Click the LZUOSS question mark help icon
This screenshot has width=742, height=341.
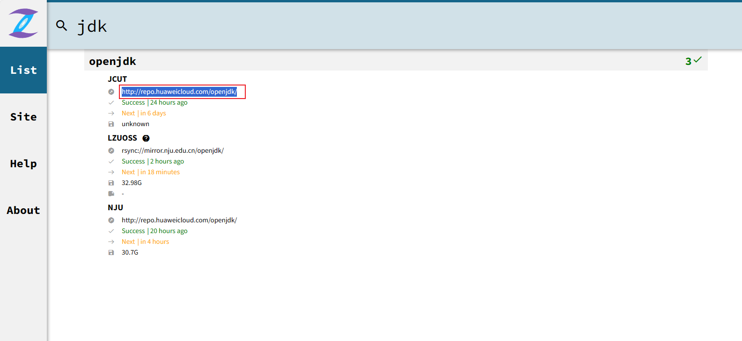tap(146, 138)
